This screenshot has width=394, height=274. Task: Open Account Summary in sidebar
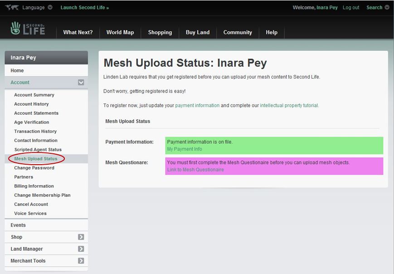tap(34, 95)
